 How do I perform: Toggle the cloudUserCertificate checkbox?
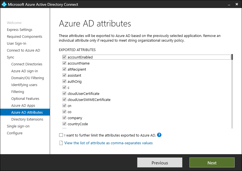(x=65, y=93)
